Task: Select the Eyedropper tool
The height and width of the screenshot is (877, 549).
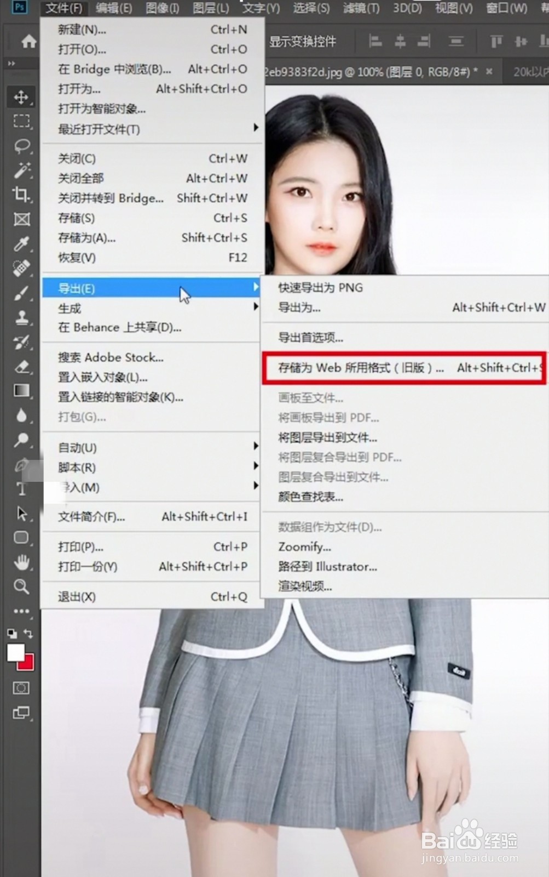Action: (x=21, y=244)
